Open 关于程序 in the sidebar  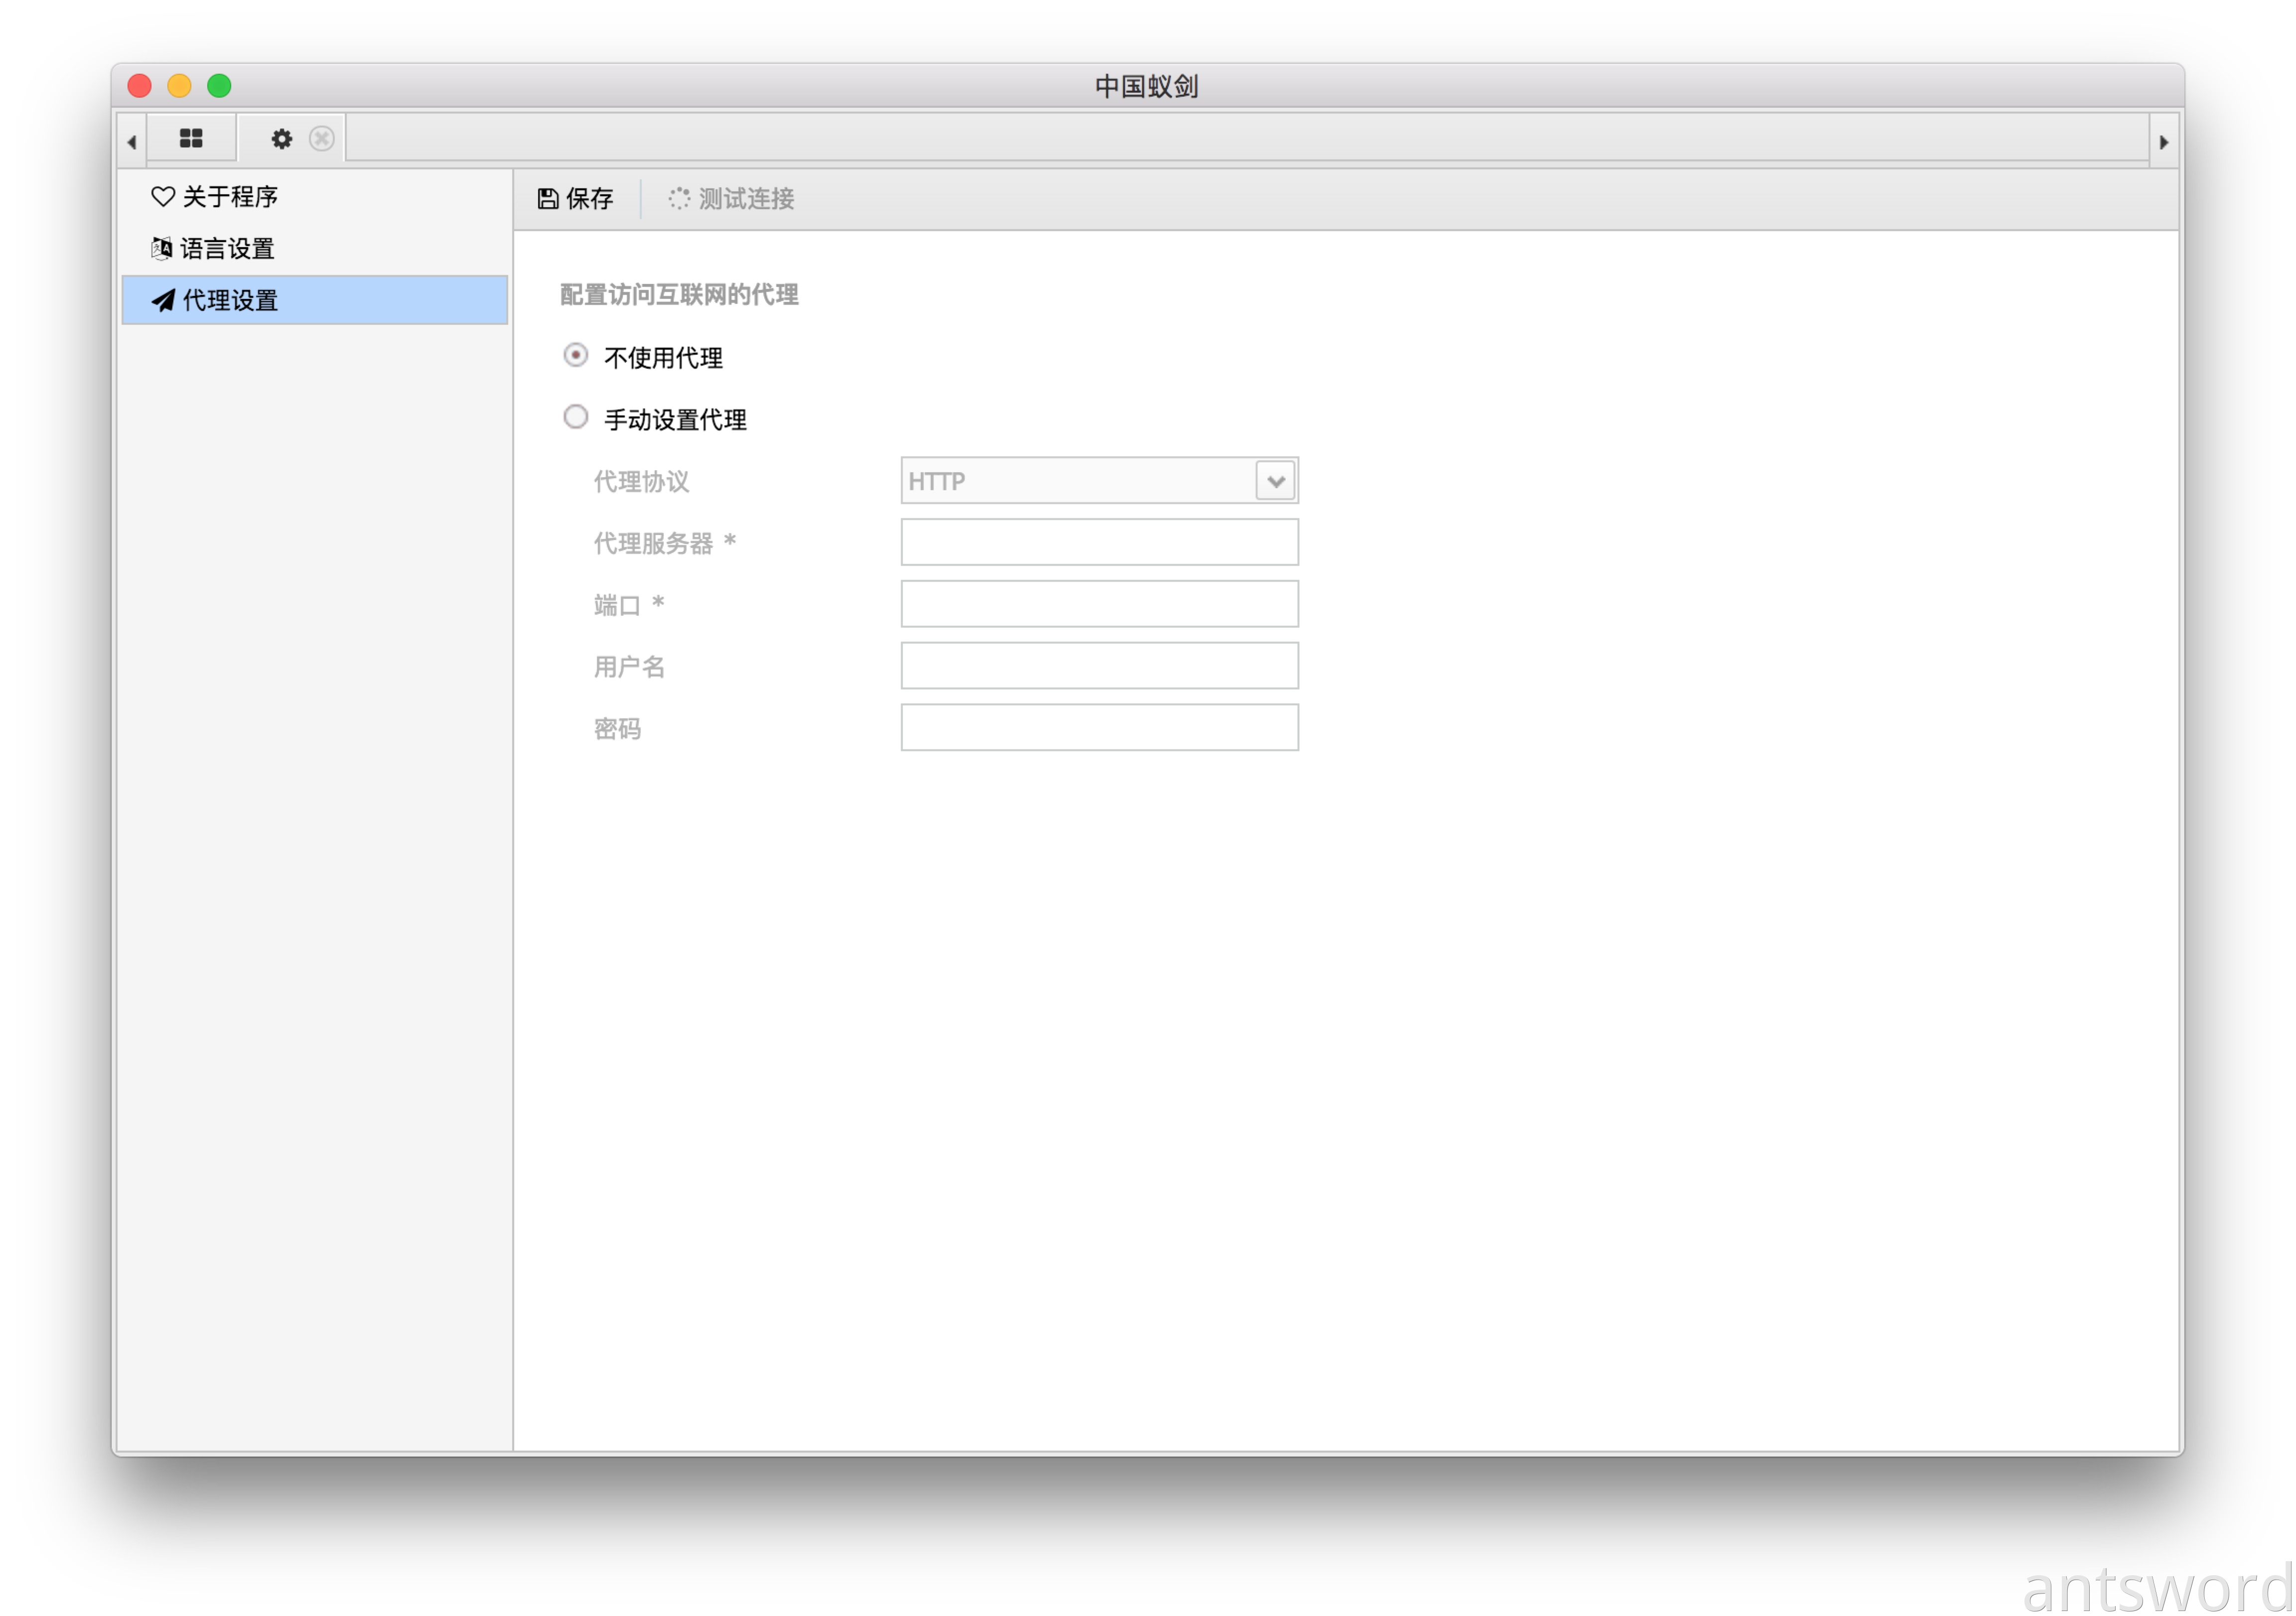click(230, 196)
